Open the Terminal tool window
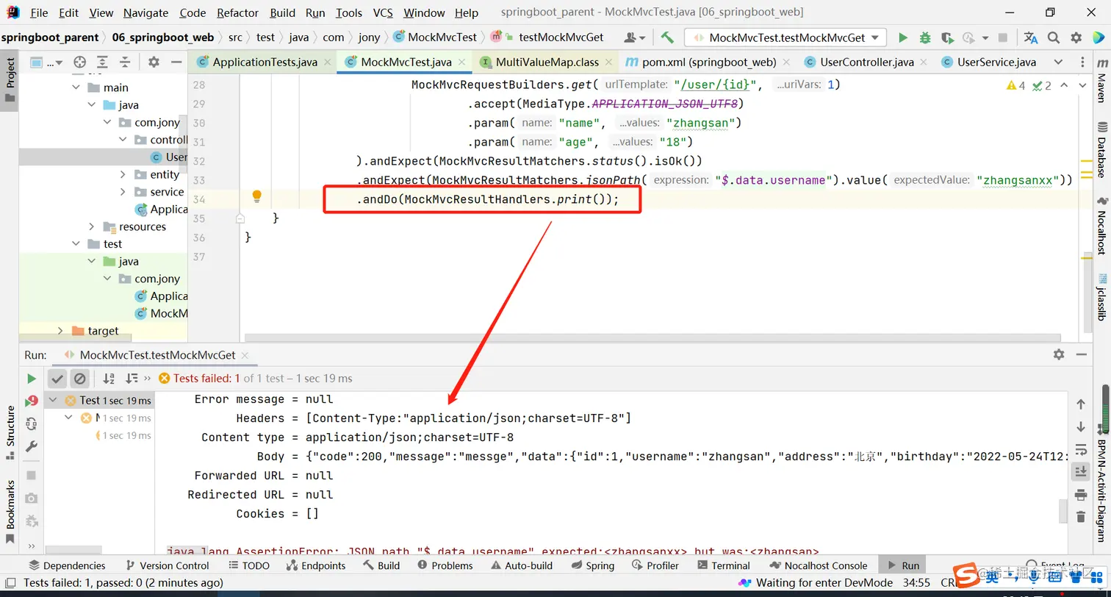This screenshot has height=597, width=1111. [723, 565]
